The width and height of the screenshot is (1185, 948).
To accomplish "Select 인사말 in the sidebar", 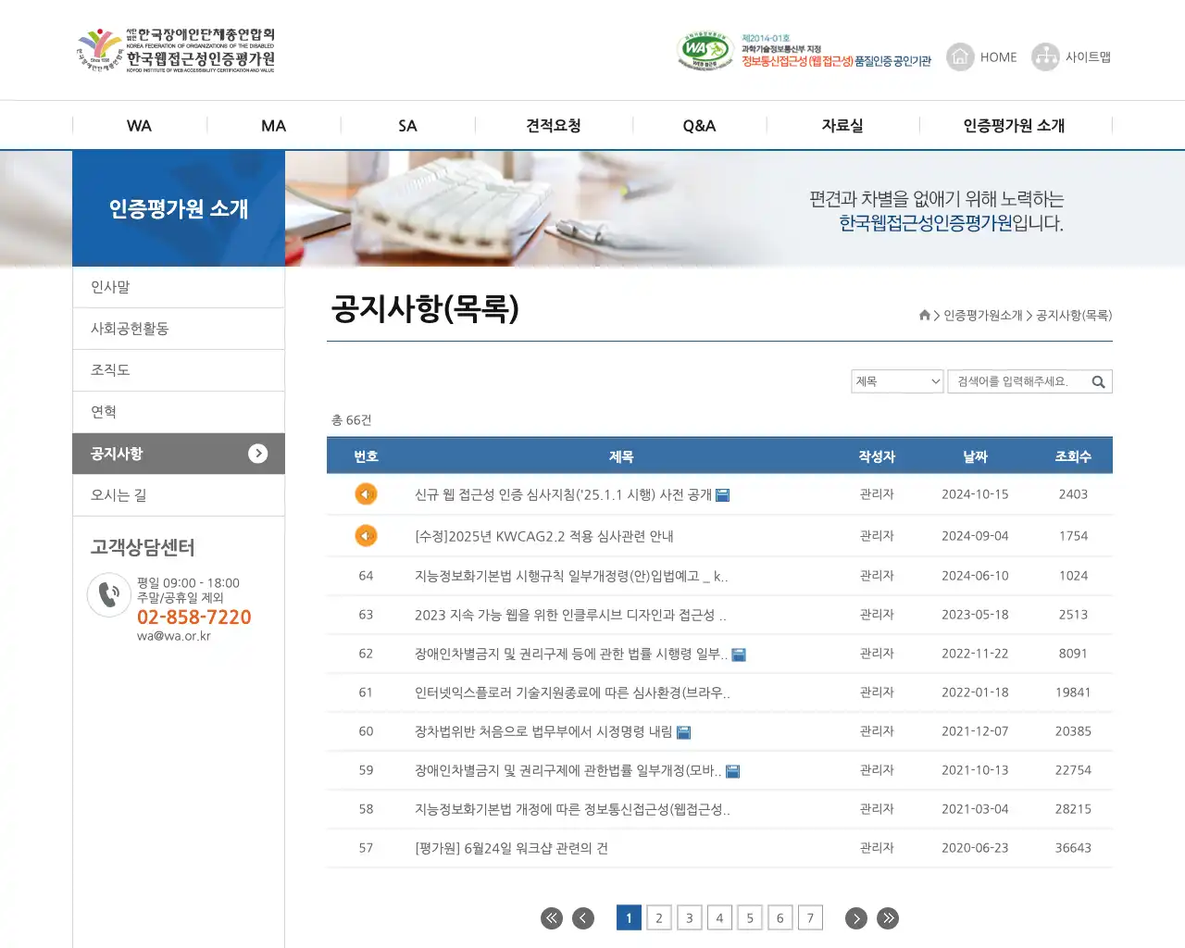I will point(179,287).
